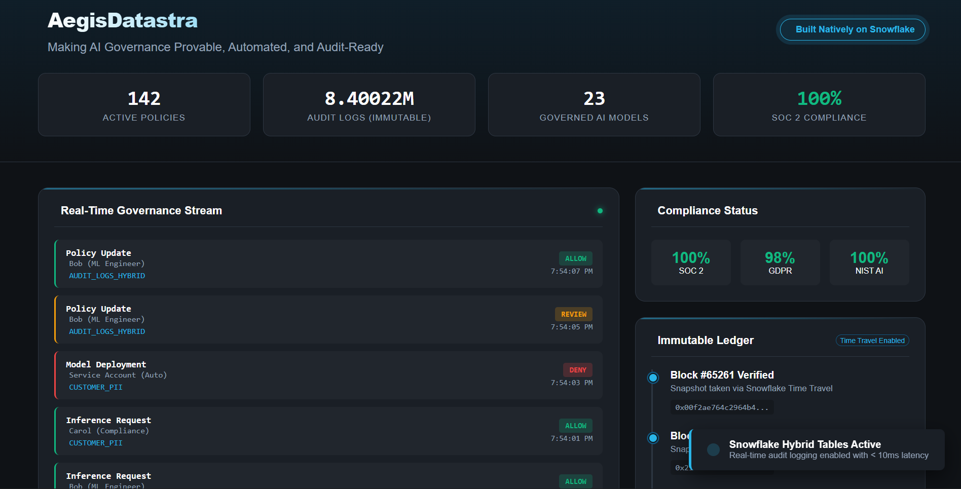The height and width of the screenshot is (489, 961).
Task: Click the NIST AI 100% progress indicator
Action: 869,262
